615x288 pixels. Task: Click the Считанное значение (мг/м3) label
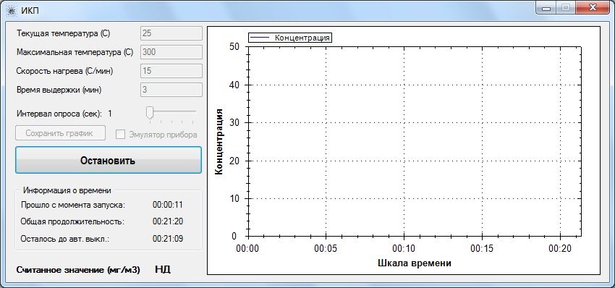[x=78, y=270]
